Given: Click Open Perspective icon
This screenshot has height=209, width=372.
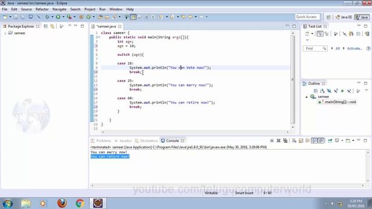Looking at the screenshot, I should pyautogui.click(x=328, y=17).
